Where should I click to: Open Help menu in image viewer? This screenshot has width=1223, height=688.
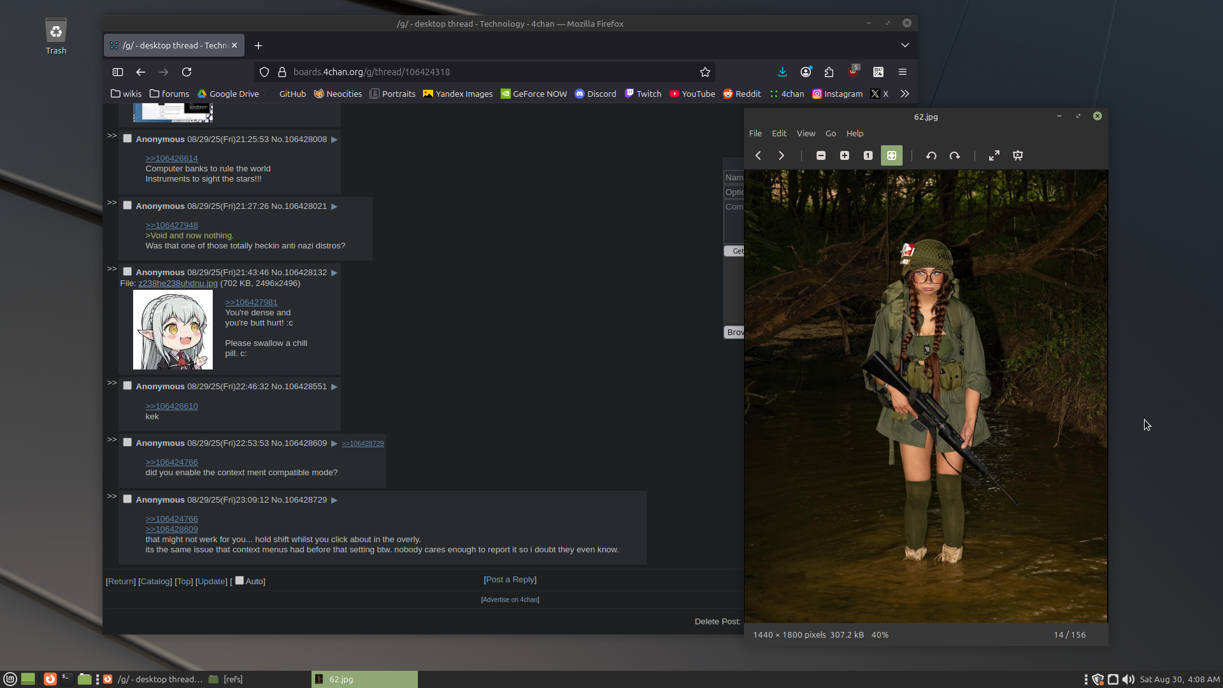pyautogui.click(x=855, y=133)
